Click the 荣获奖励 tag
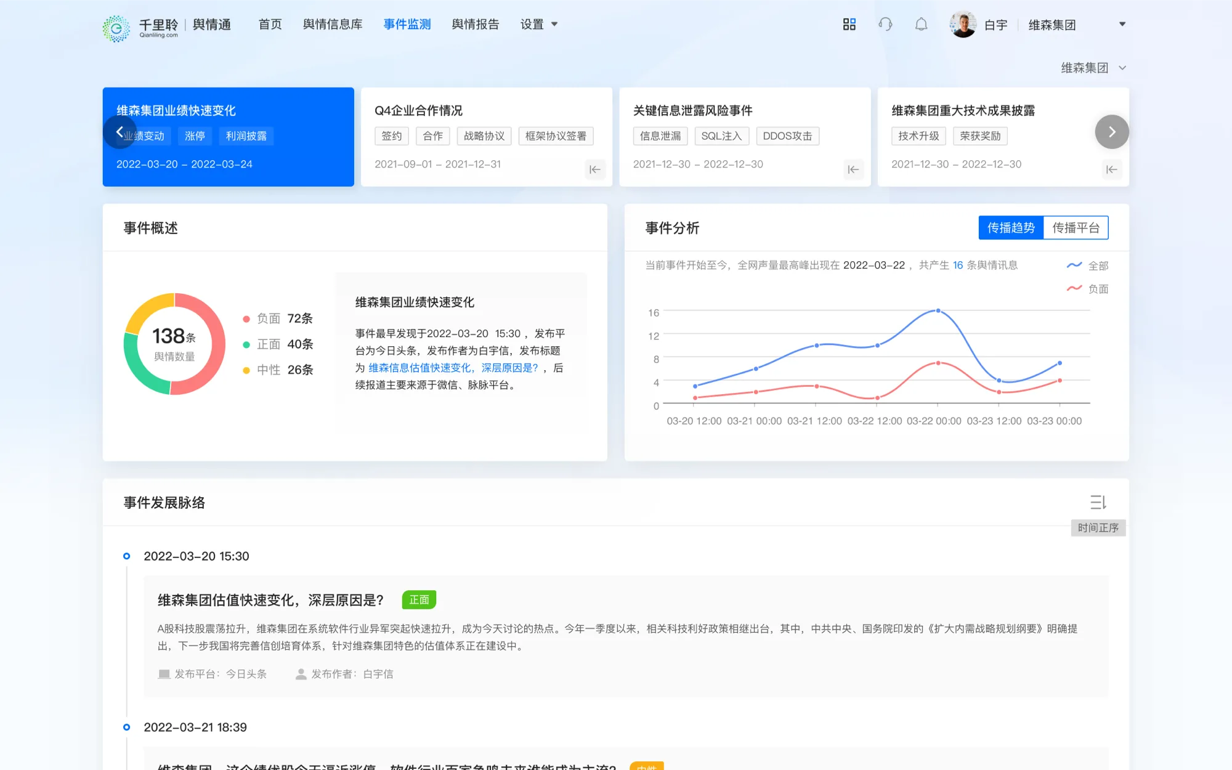The image size is (1232, 770). (980, 136)
